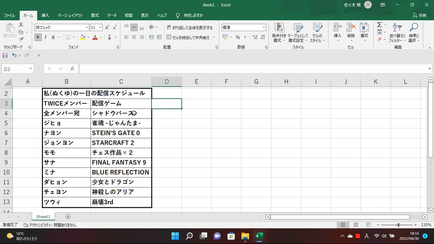
Task: Click the increase decimal places icon
Action: [x=255, y=37]
